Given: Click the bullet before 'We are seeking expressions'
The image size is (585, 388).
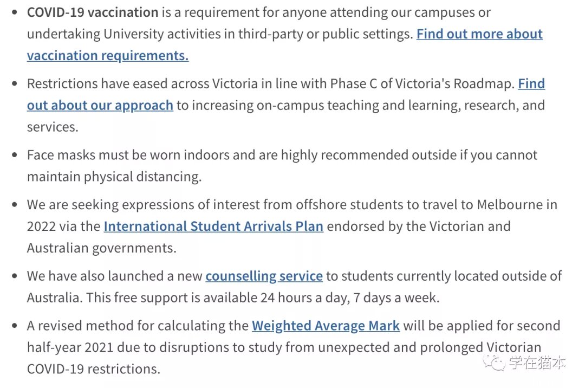Looking at the screenshot, I should [x=15, y=204].
